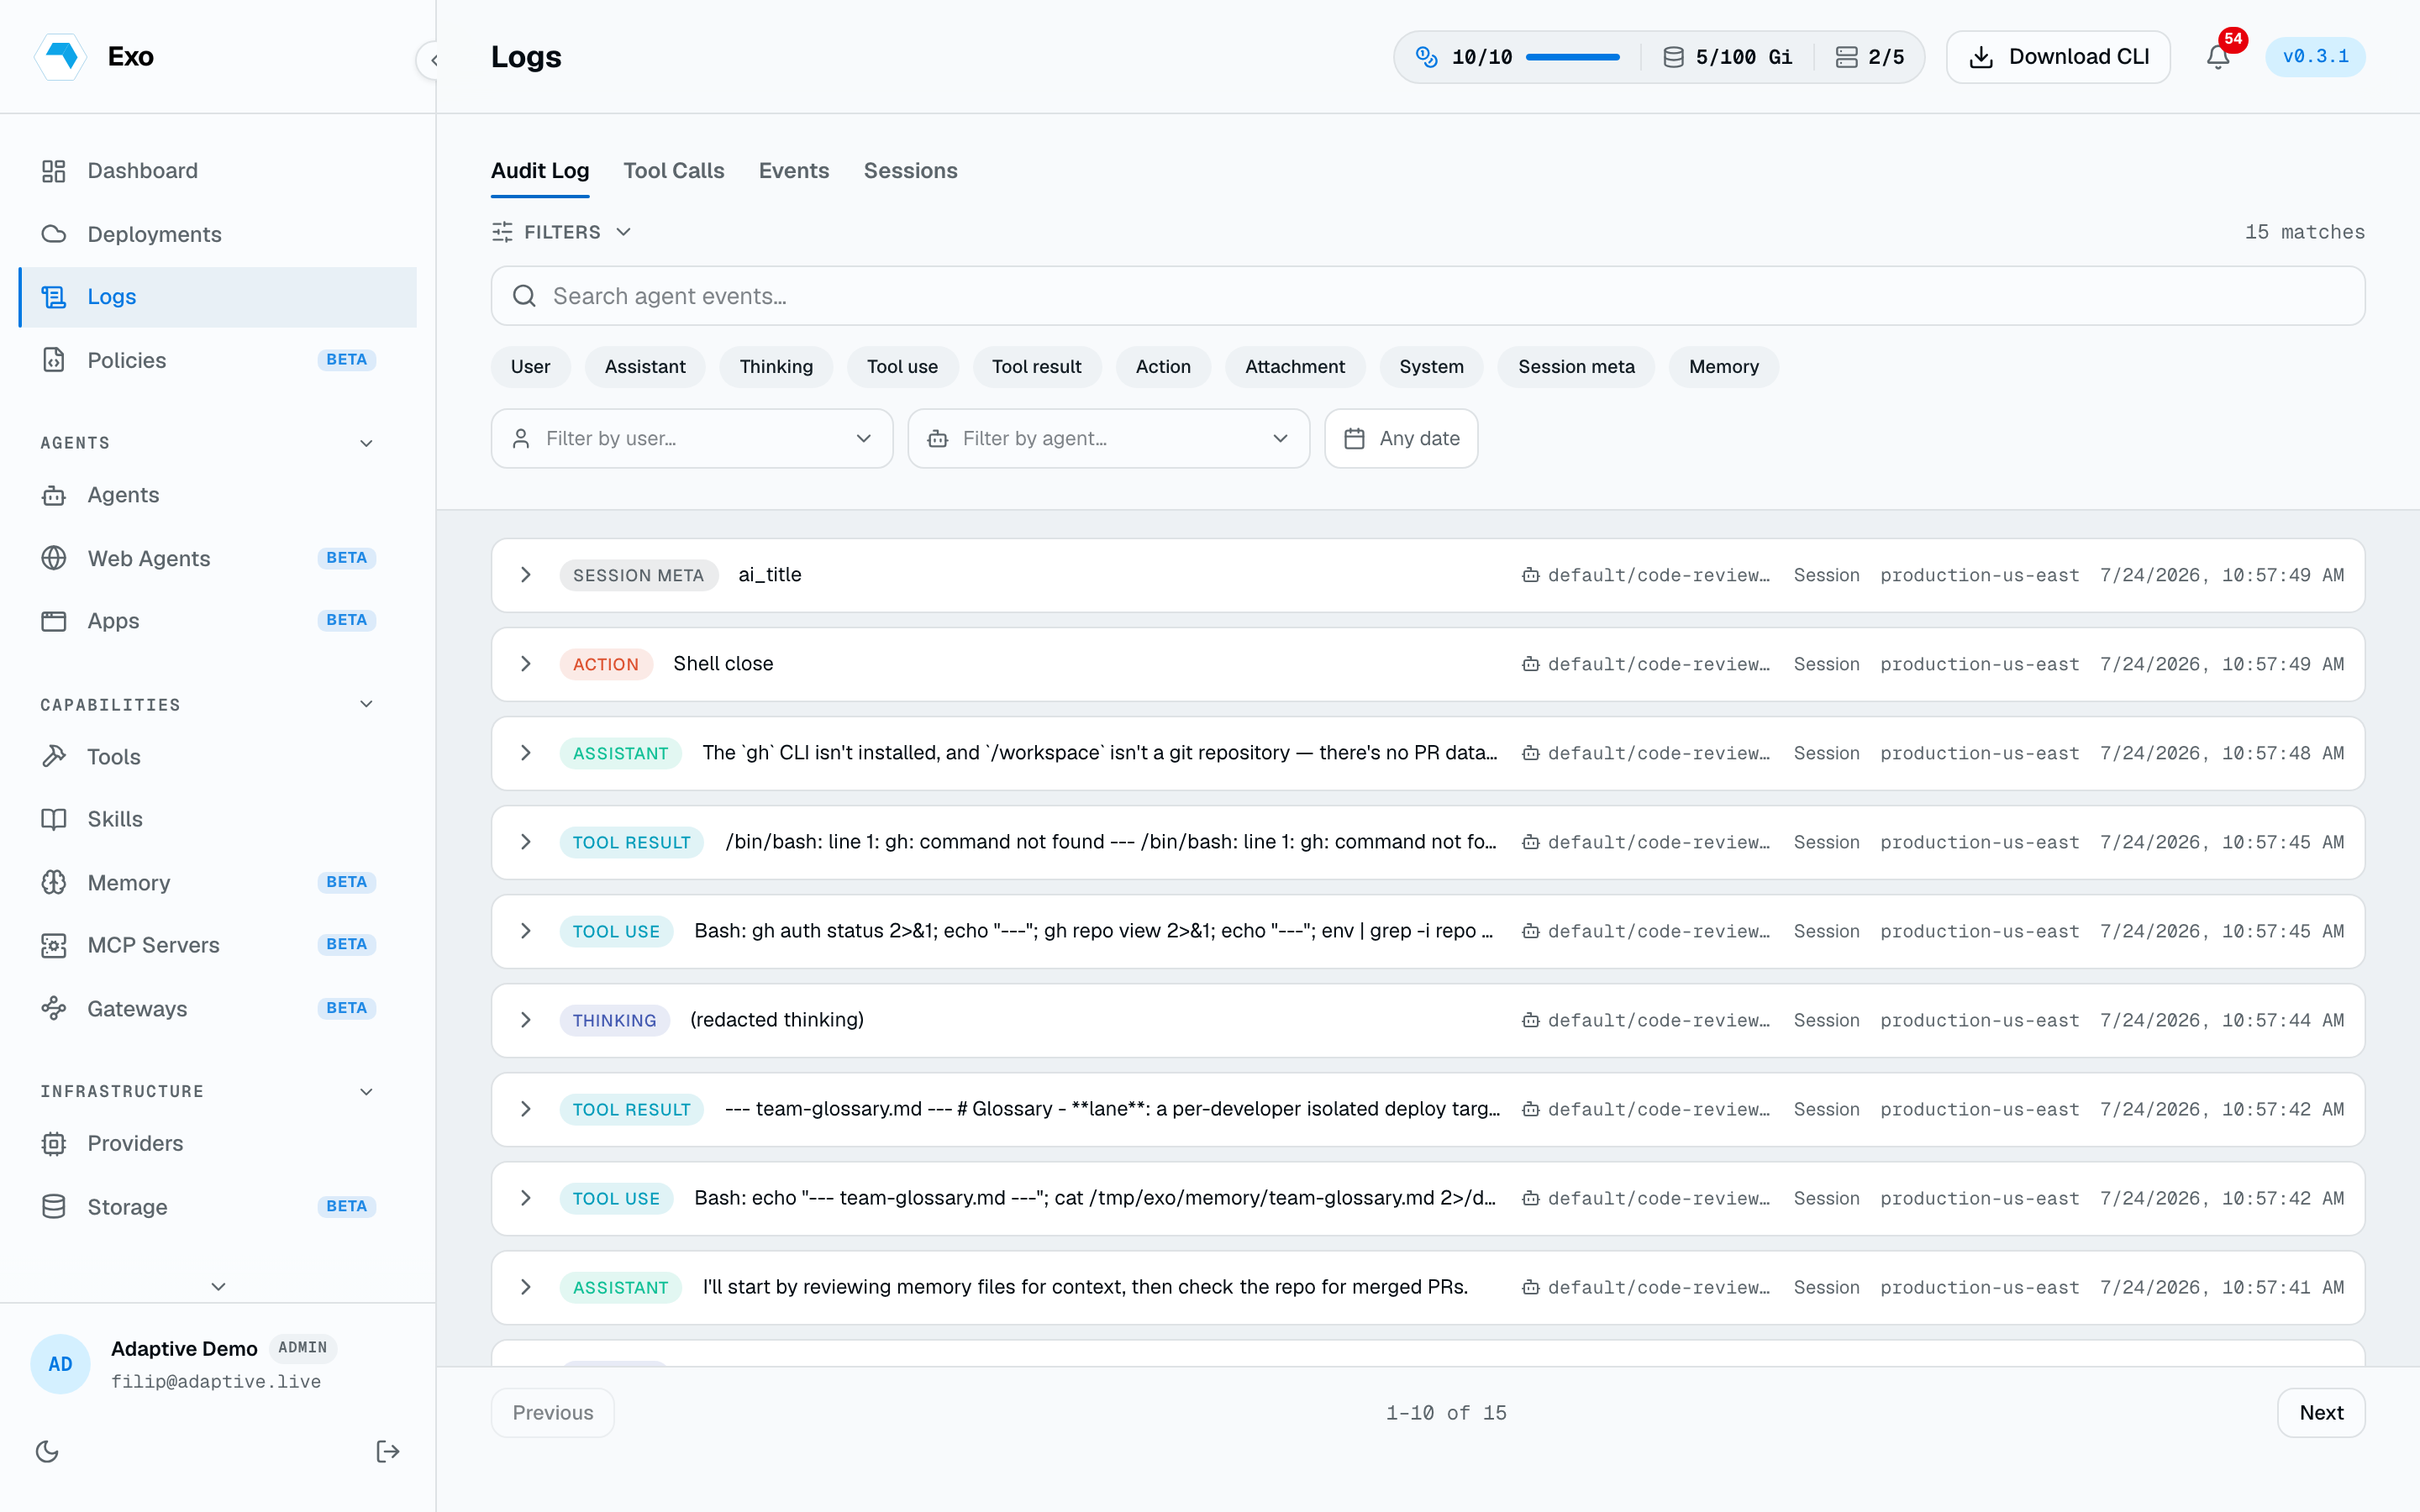This screenshot has width=2420, height=1512.
Task: Switch to the Tool Calls tab
Action: click(674, 171)
